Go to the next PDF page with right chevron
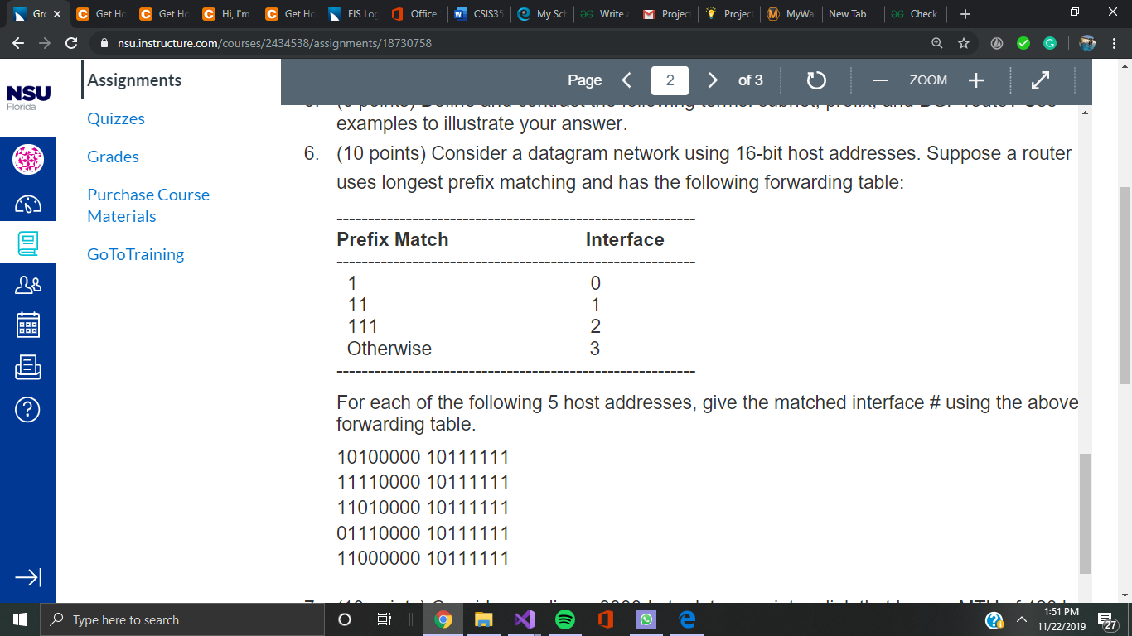 pyautogui.click(x=713, y=80)
